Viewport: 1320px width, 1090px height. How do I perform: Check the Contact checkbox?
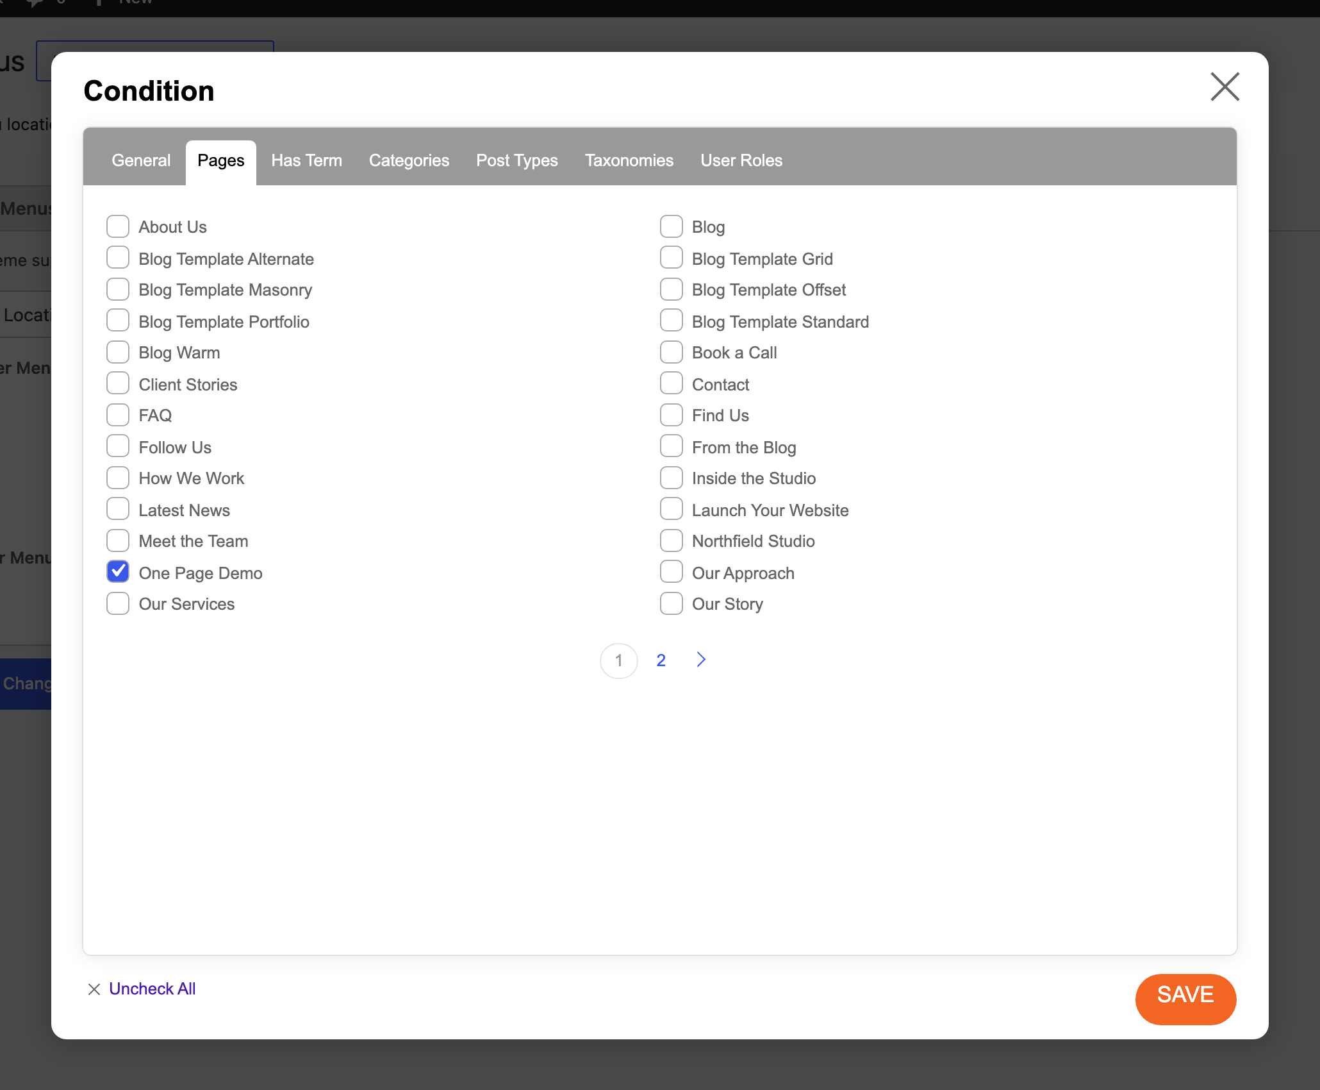[671, 383]
